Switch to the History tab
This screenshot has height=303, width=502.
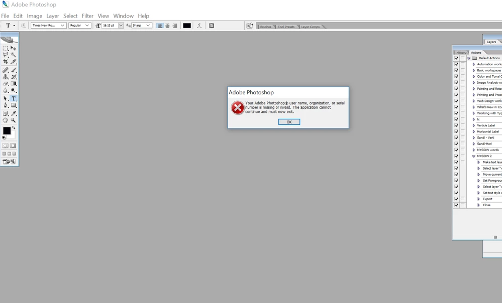coord(461,52)
